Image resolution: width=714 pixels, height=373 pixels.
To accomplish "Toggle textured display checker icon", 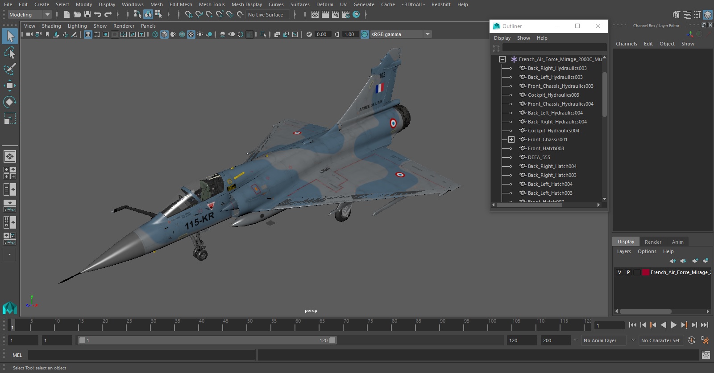I will 191,34.
